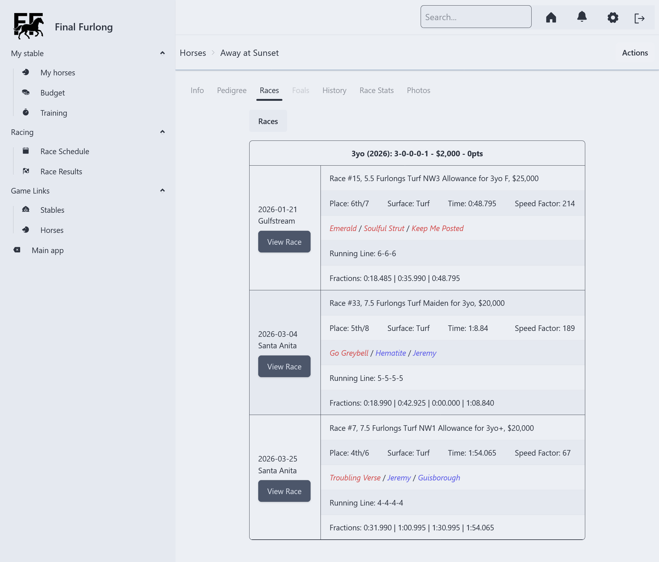
Task: Open notifications bell icon
Action: point(582,16)
